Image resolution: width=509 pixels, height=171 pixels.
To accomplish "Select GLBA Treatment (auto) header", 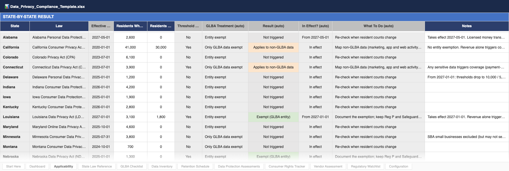I will point(225,26).
